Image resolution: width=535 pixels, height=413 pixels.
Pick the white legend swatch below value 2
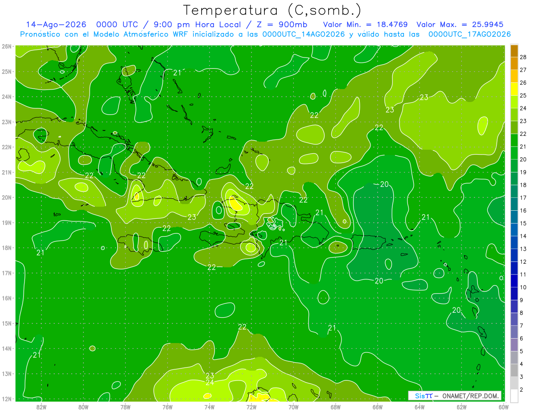[x=514, y=396]
